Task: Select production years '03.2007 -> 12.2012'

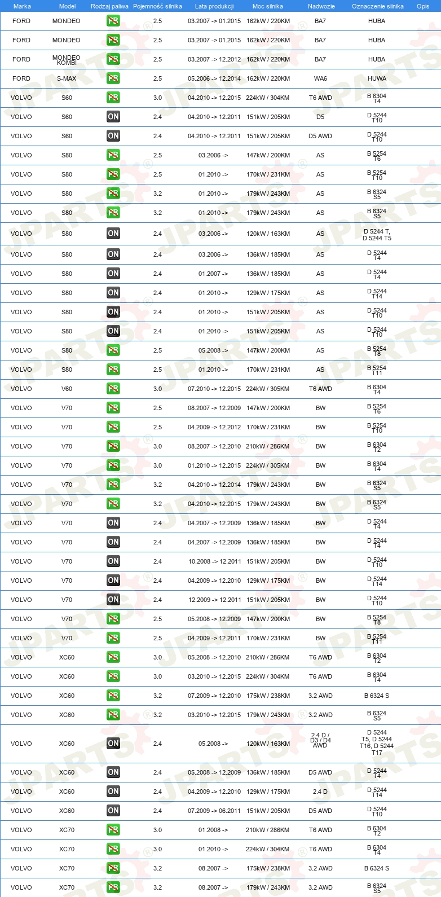Action: click(x=214, y=59)
